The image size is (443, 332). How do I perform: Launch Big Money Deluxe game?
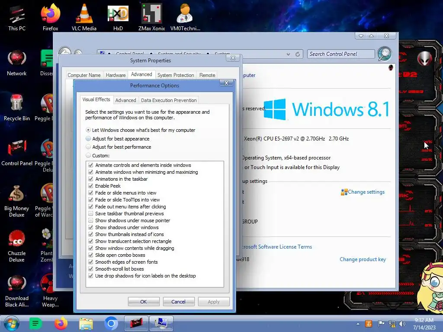pos(17,201)
